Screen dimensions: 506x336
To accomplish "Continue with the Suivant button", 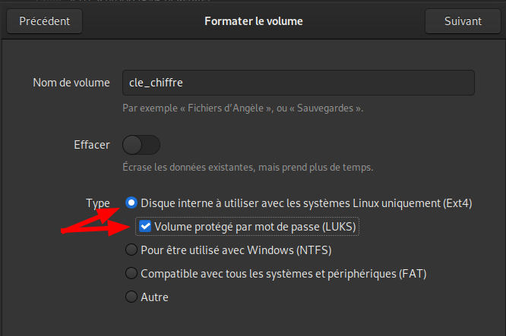I will click(463, 21).
